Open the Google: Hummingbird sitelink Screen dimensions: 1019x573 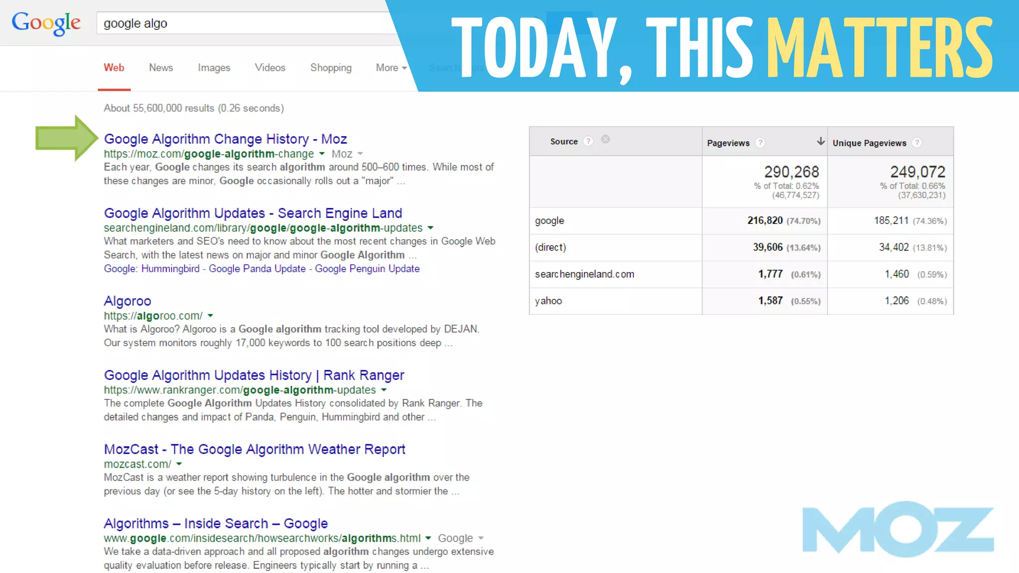pyautogui.click(x=152, y=269)
